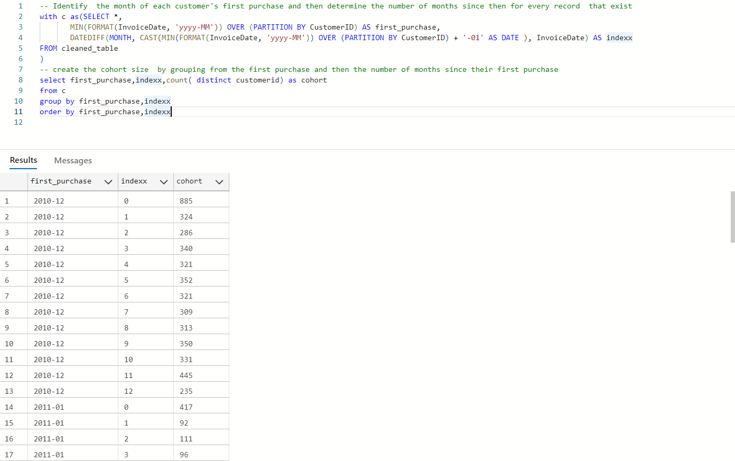Switch to the Messages tab

(72, 160)
